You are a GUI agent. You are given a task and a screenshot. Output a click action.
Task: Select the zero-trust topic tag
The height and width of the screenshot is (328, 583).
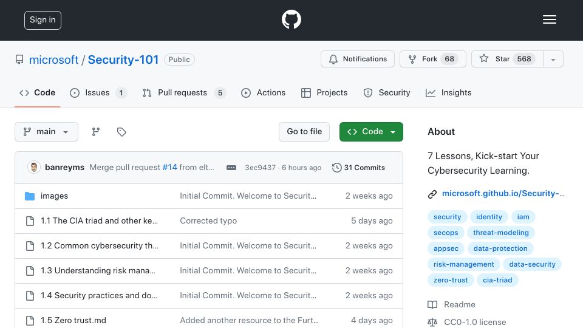pyautogui.click(x=451, y=280)
